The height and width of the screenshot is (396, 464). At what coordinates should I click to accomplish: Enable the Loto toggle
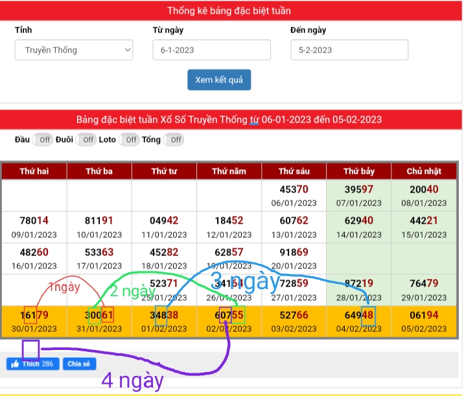click(x=130, y=139)
